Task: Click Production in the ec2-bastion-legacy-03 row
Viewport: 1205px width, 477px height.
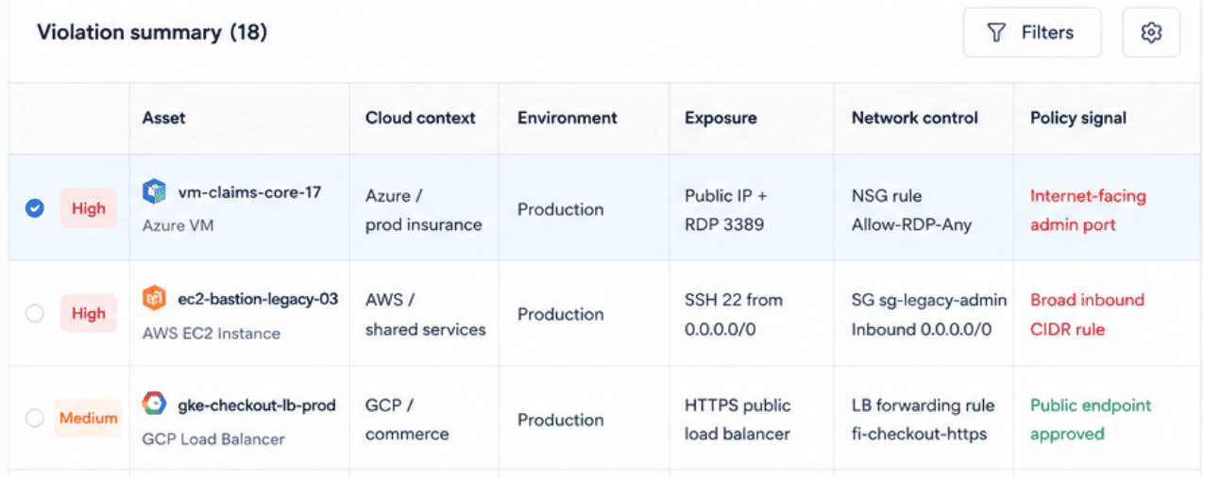Action: 560,314
